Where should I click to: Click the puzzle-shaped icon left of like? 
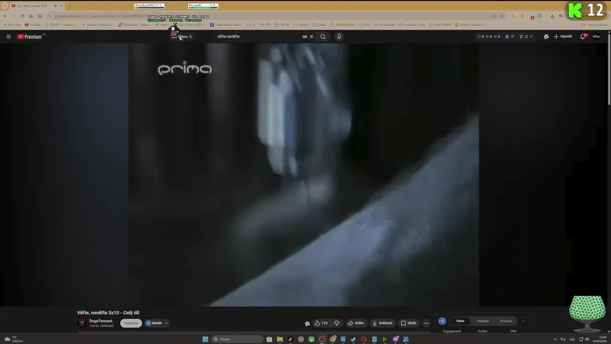tap(307, 323)
